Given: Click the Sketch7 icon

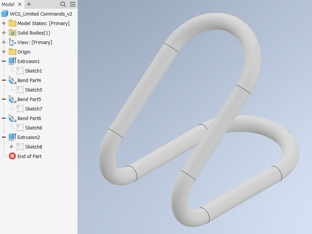Looking at the screenshot, I should tap(20, 109).
